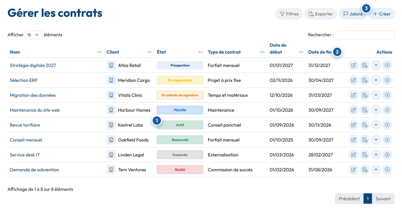402x211 pixels.
Task: Click the Date de fin column header
Action: [320, 52]
